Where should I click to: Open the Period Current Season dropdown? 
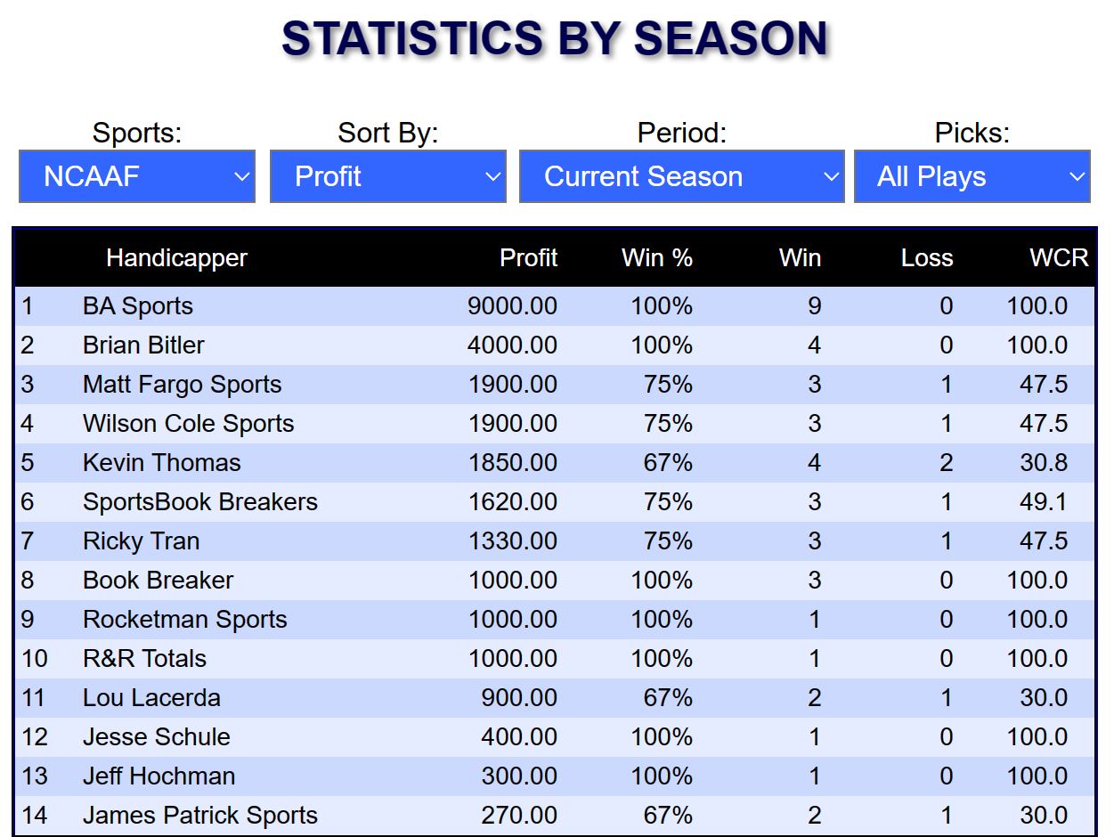pos(682,176)
